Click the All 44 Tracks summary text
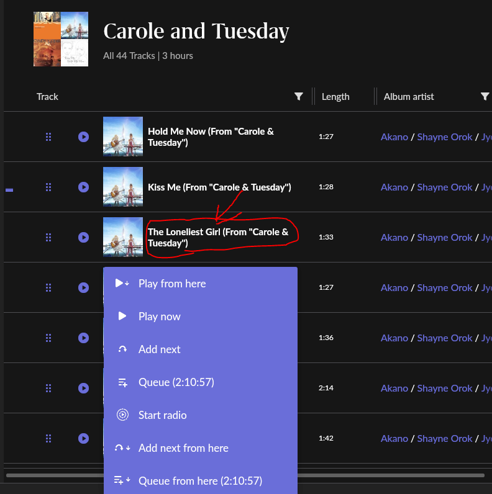The width and height of the screenshot is (492, 494). pos(148,56)
